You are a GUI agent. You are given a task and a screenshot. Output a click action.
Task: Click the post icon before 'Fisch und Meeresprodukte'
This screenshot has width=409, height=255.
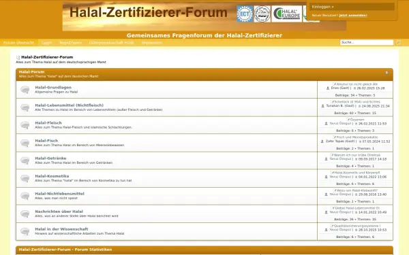coord(335,137)
